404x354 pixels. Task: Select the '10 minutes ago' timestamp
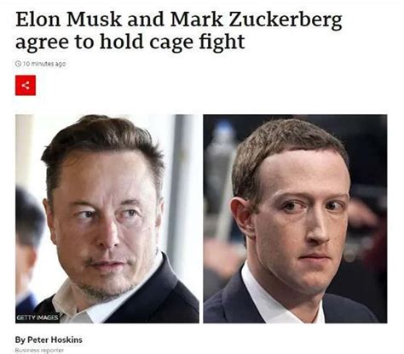[44, 64]
